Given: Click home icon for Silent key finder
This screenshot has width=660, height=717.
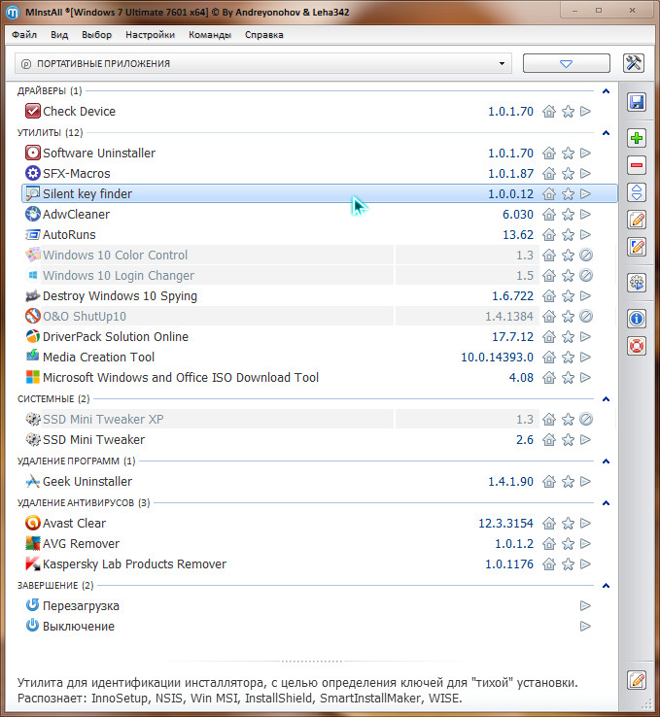Looking at the screenshot, I should pos(549,194).
